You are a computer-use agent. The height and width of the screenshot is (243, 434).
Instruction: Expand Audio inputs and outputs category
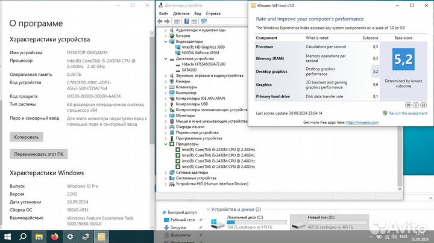coord(166,30)
